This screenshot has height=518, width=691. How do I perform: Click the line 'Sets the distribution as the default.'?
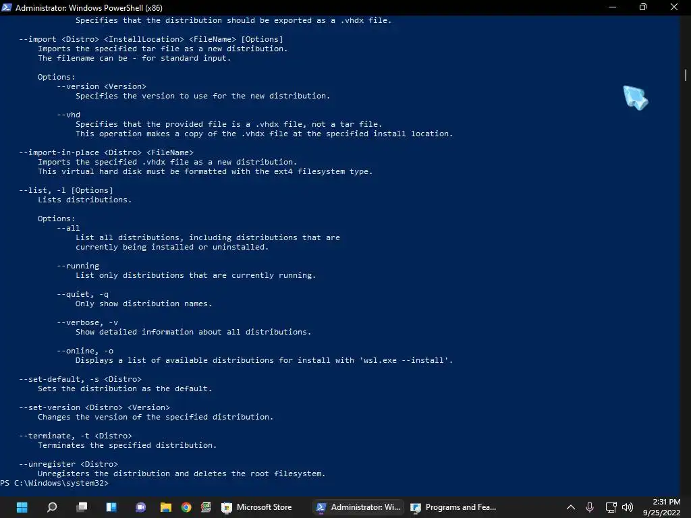pos(125,389)
